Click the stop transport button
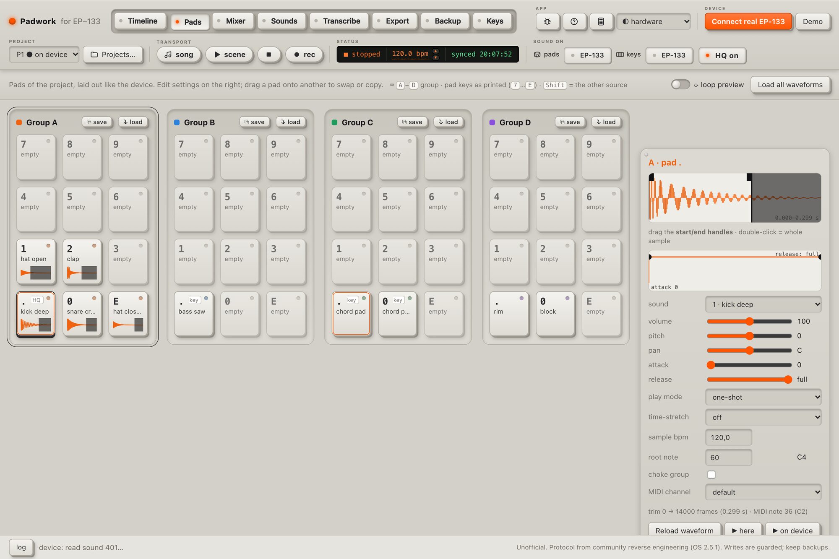 [x=269, y=55]
